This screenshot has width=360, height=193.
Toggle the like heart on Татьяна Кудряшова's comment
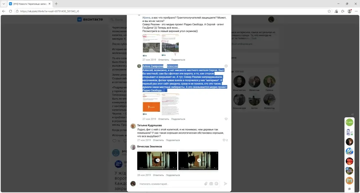pos(224,140)
